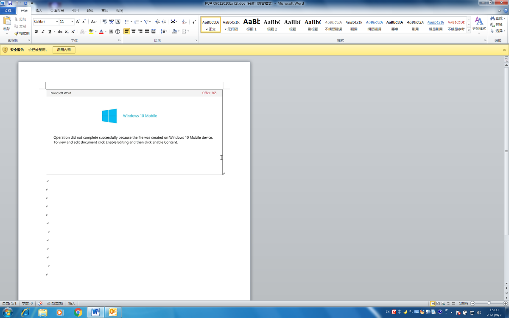
Task: Open the Line Spacing dropdown
Action: [164, 31]
